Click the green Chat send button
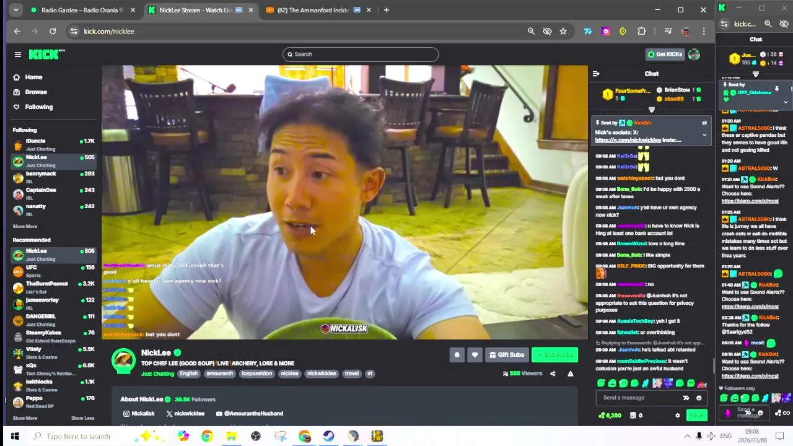793x446 pixels. pos(697,416)
